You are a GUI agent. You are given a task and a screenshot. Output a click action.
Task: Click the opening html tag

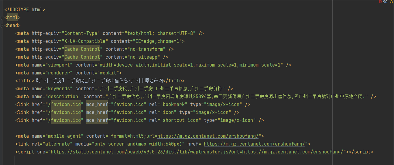(x=12, y=18)
